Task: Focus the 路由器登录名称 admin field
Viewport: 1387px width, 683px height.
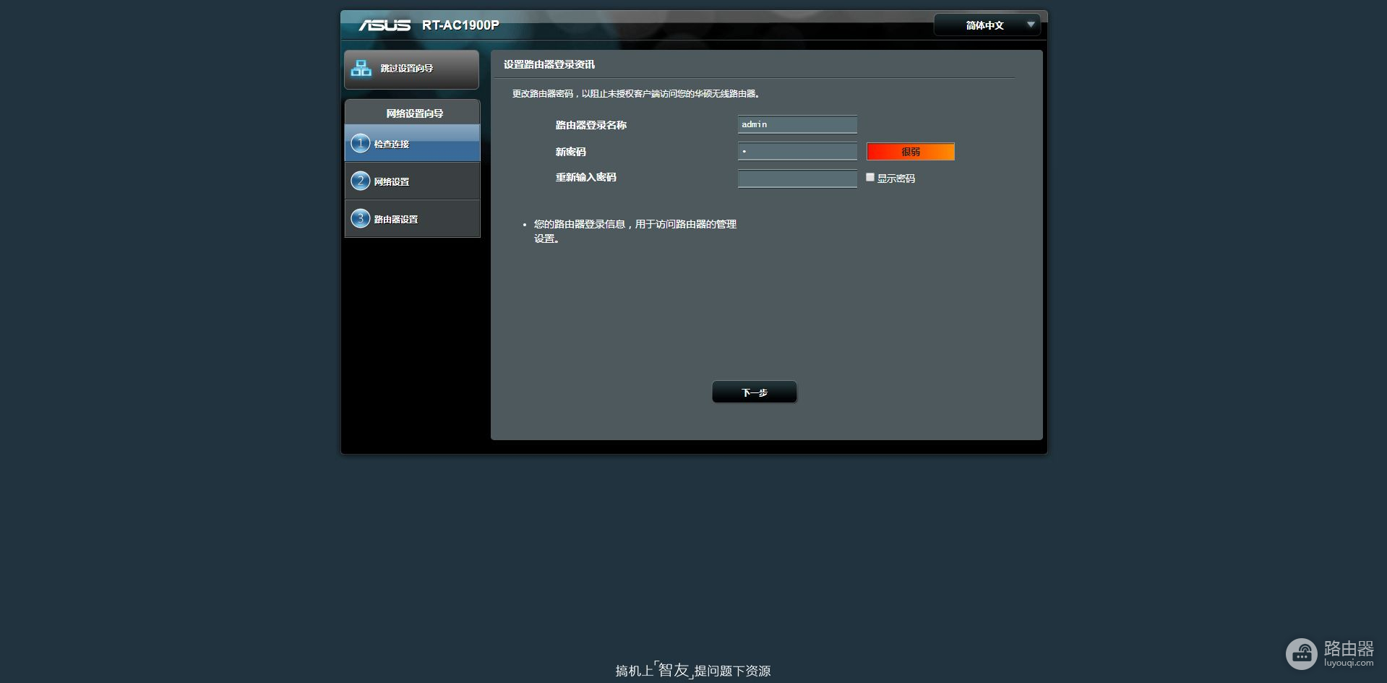Action: [x=797, y=124]
